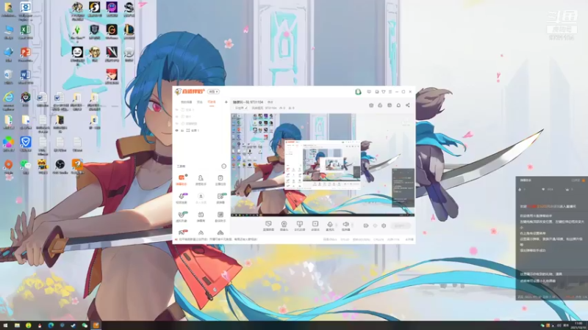Open the clipboard task tool in toolbox top row
588x330 pixels.
coord(220,180)
